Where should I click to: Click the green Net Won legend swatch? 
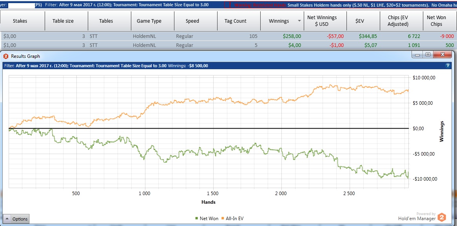197,219
